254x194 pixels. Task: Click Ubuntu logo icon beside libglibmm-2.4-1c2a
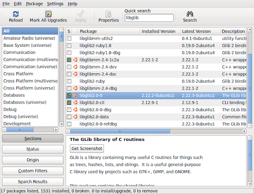75,60
